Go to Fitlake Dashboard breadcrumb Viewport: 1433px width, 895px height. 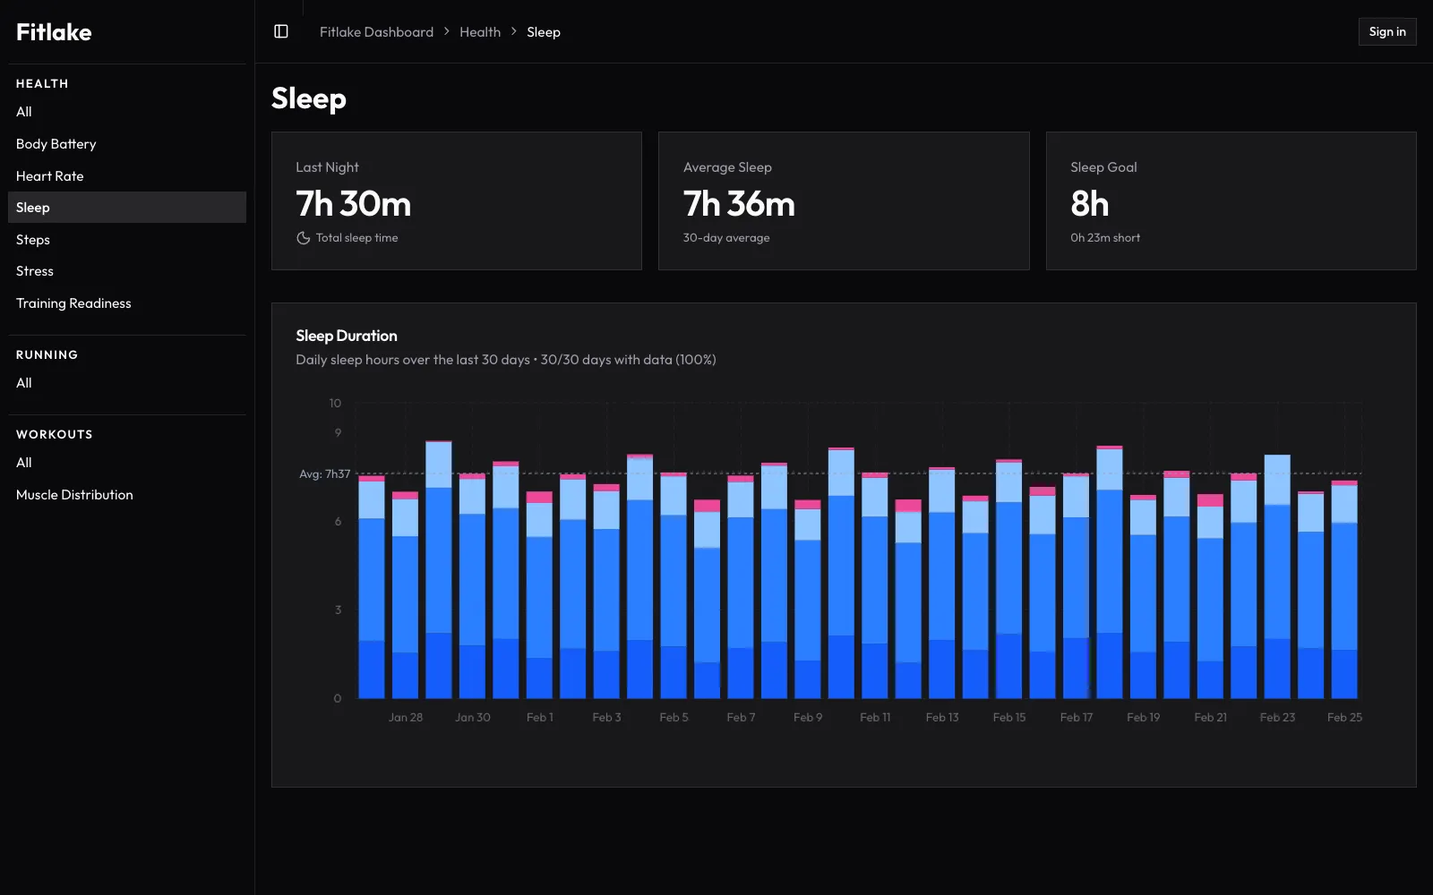(x=376, y=32)
